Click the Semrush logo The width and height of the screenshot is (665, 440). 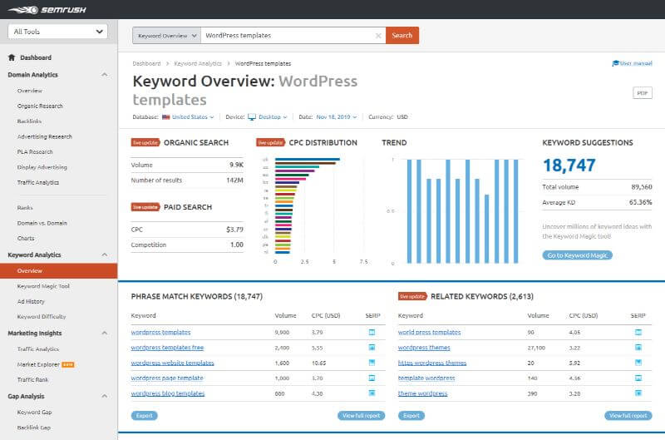47,10
